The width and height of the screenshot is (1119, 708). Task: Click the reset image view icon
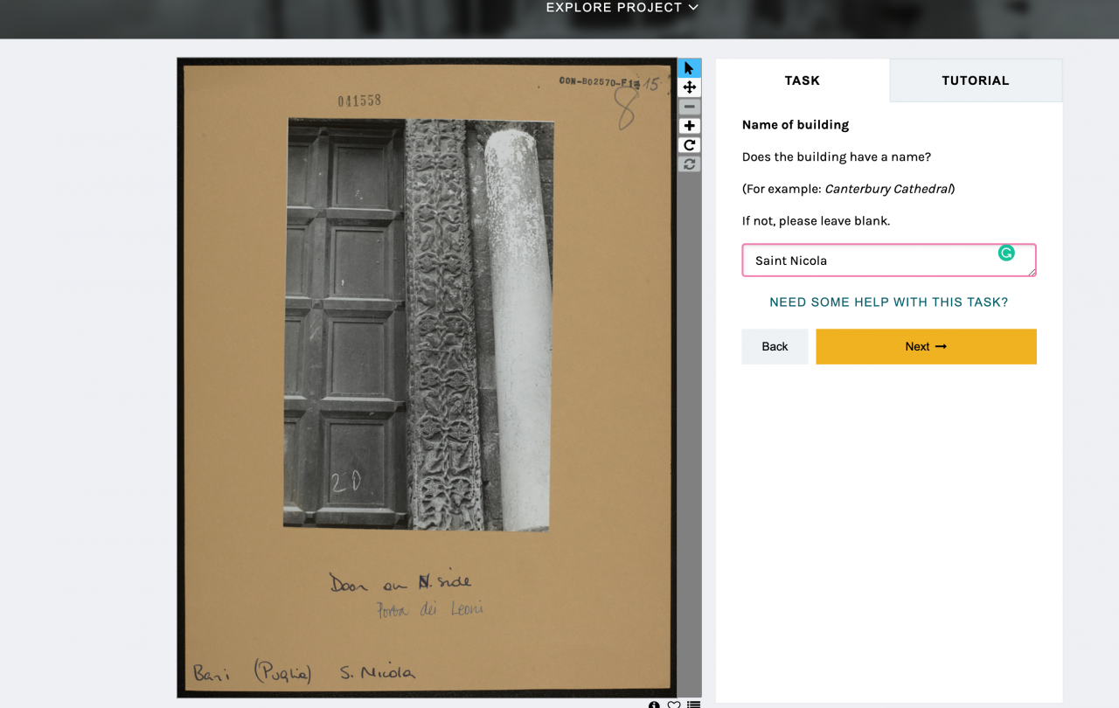tap(689, 164)
